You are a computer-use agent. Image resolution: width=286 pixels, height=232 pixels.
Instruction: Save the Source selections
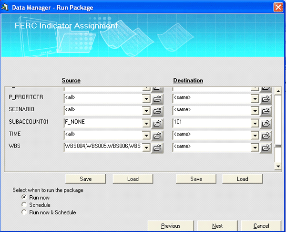click(85, 179)
